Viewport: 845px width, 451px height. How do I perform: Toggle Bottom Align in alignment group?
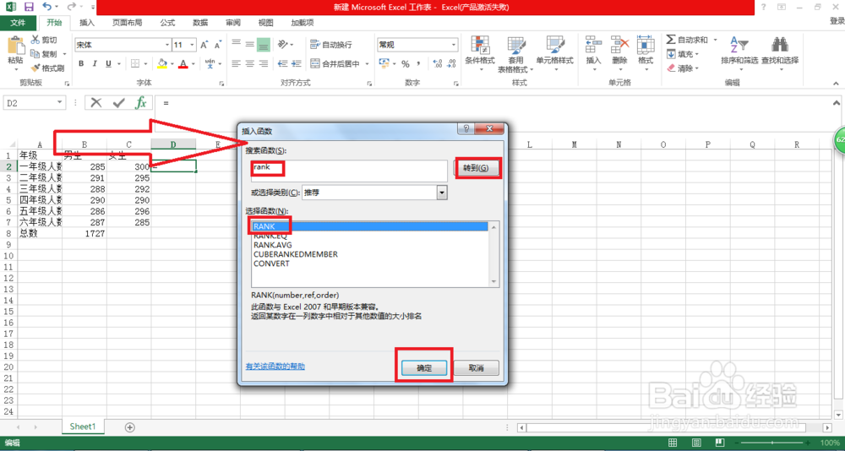point(263,44)
